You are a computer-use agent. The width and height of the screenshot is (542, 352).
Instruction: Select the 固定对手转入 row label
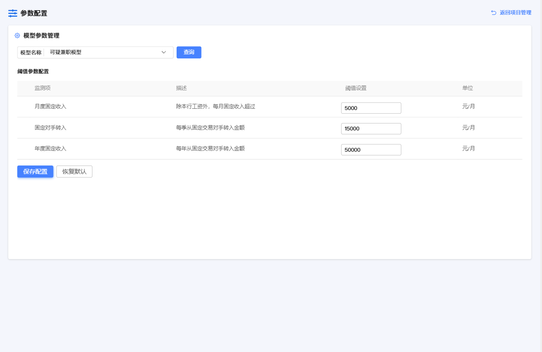[50, 128]
